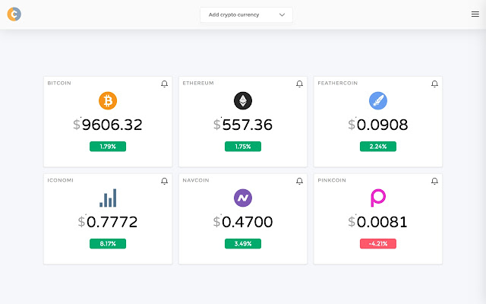Click the red -4.21% Pinkcoin badge
Screen dimensions: 486x304
pyautogui.click(x=378, y=243)
